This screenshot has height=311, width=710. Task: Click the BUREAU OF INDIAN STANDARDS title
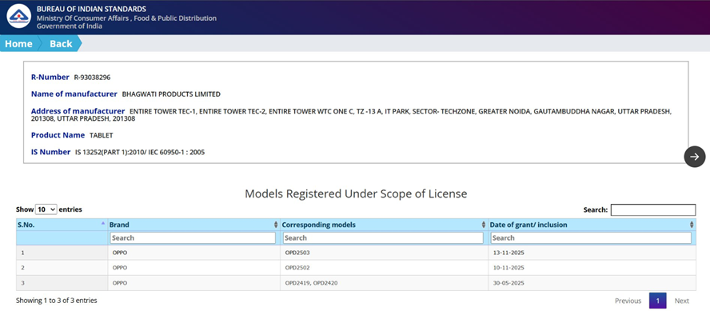coord(91,9)
